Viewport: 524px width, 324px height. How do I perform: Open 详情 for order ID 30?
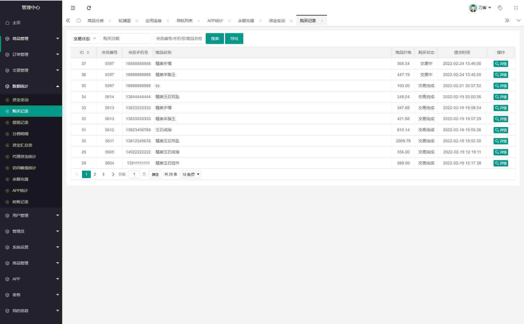click(501, 141)
